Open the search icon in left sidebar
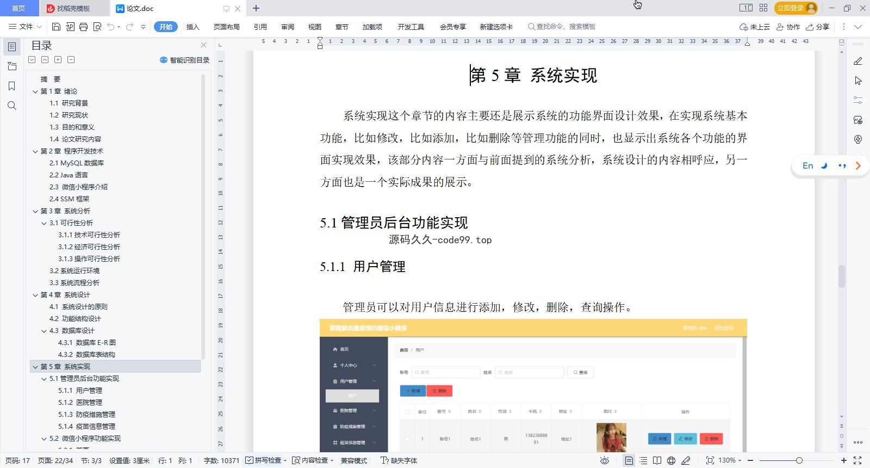Viewport: 870px width, 468px height. pyautogui.click(x=12, y=106)
